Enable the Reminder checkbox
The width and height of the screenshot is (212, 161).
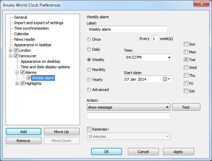click(x=90, y=130)
